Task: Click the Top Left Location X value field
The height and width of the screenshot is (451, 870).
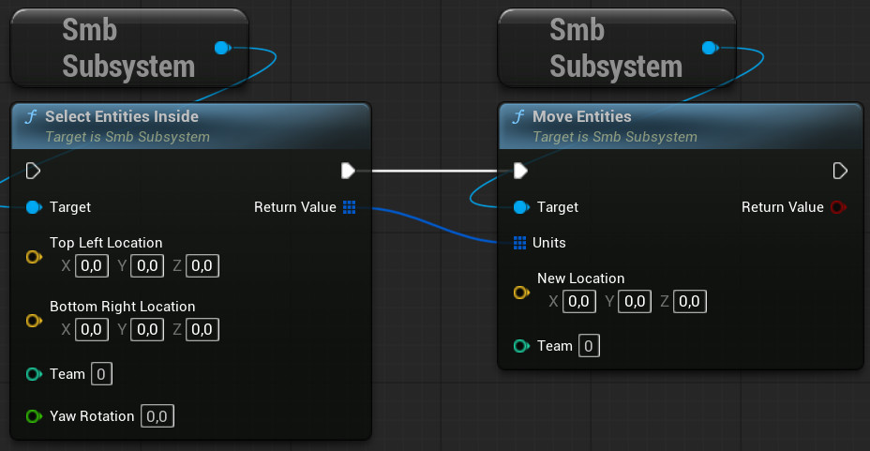Action: click(91, 266)
